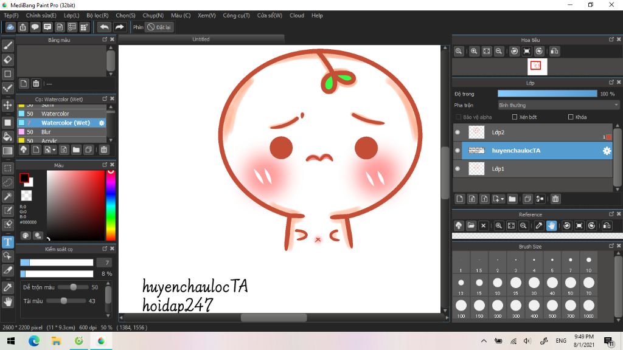Clear the reference image with X icon

point(483,226)
